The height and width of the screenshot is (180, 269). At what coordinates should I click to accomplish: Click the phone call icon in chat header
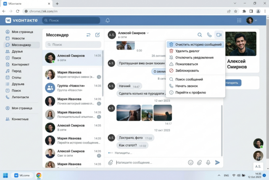click(x=209, y=35)
